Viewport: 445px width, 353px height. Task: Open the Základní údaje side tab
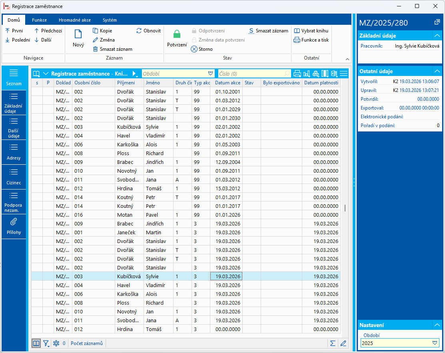pos(14,103)
